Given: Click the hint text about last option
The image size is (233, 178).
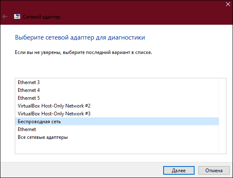Looking at the screenshot, I should coord(83,52).
